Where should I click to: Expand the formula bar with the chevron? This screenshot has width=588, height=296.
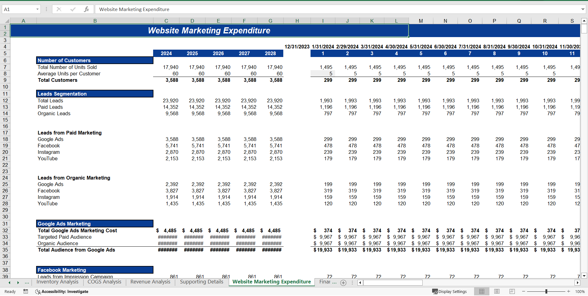583,9
